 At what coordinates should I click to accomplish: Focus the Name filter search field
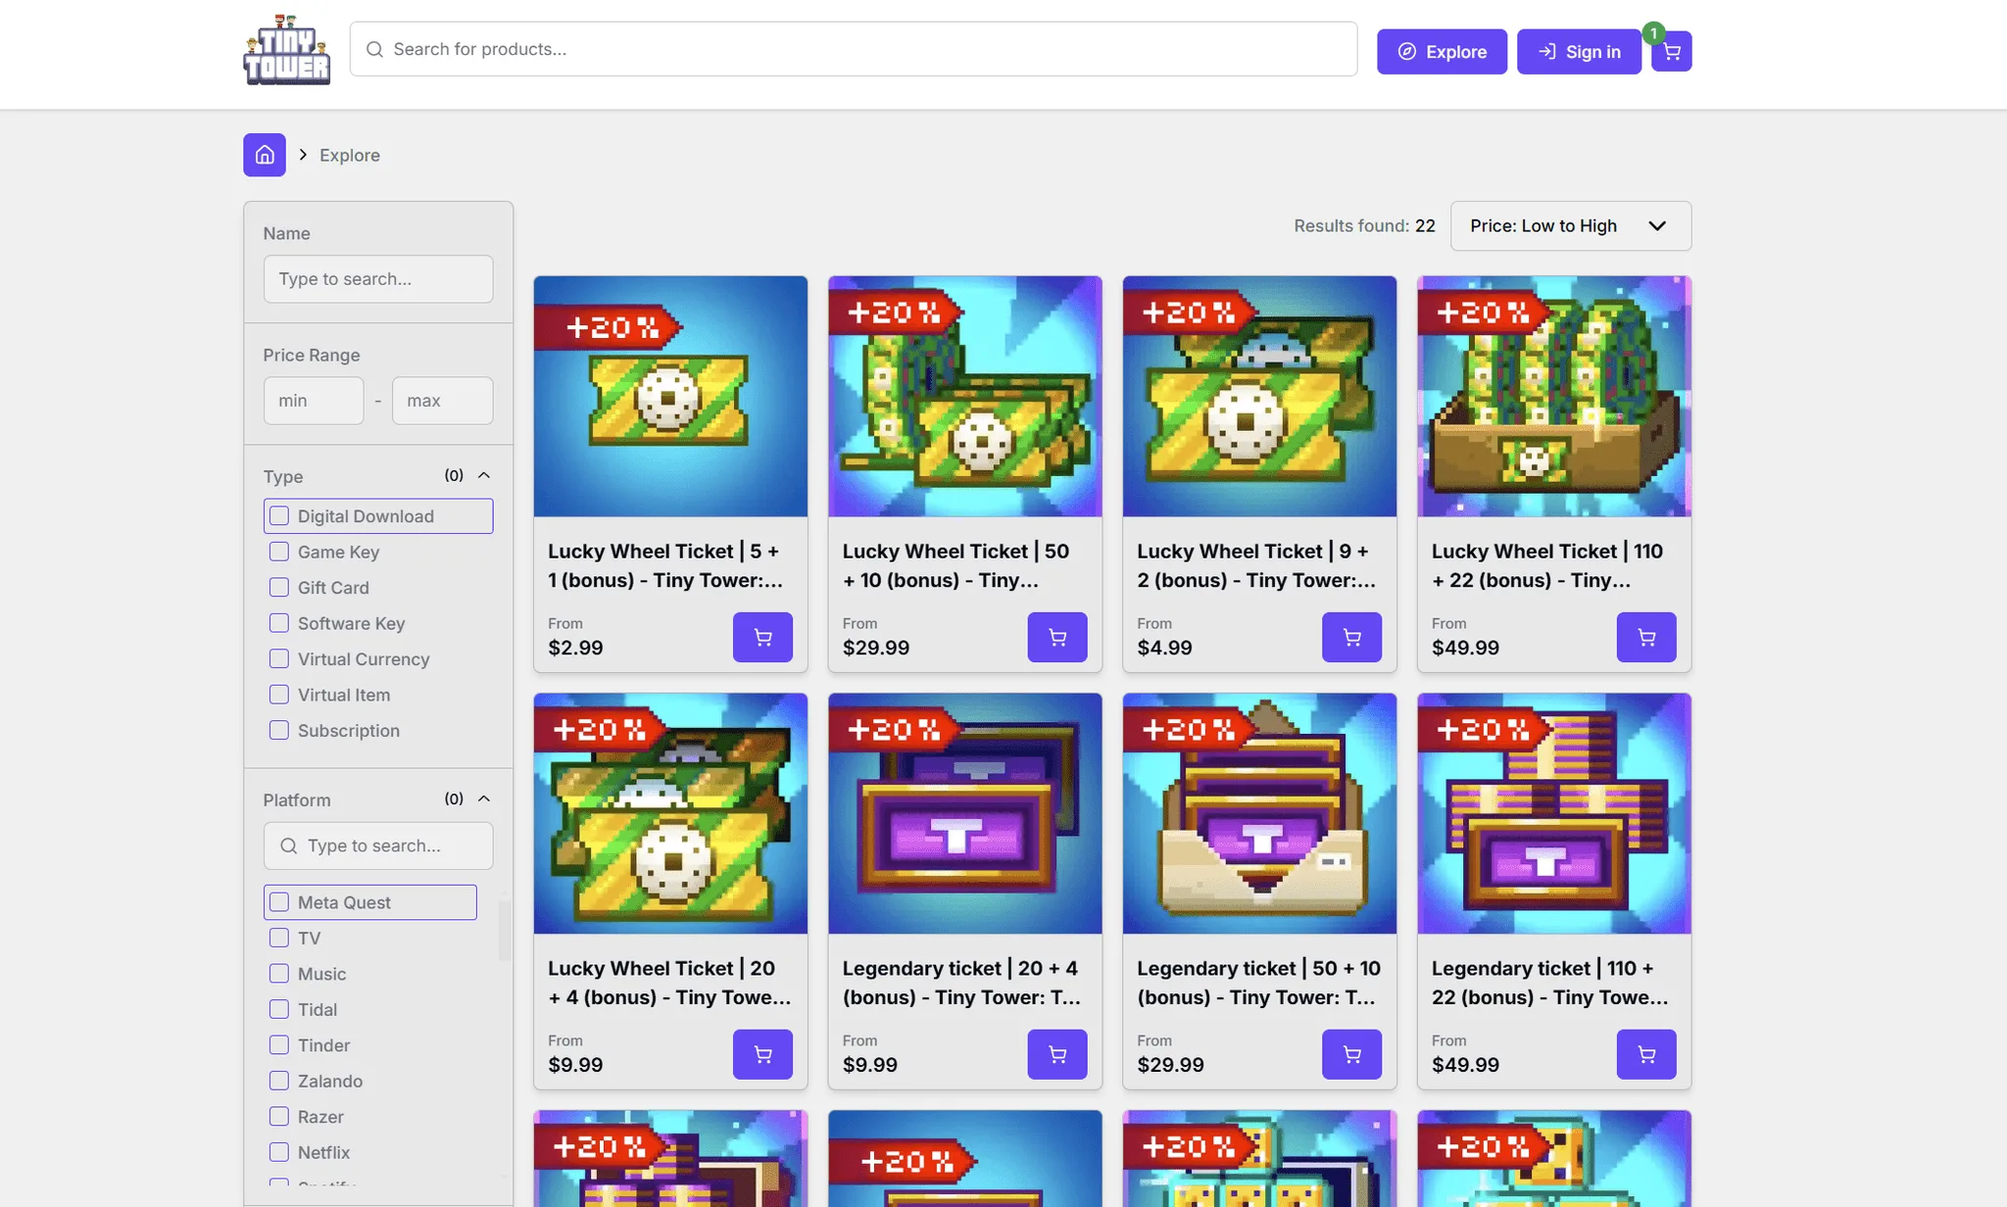click(x=378, y=279)
